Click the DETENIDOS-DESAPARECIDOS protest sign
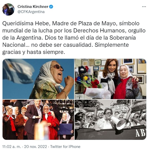This screenshot has width=148, height=150. (x=117, y=108)
